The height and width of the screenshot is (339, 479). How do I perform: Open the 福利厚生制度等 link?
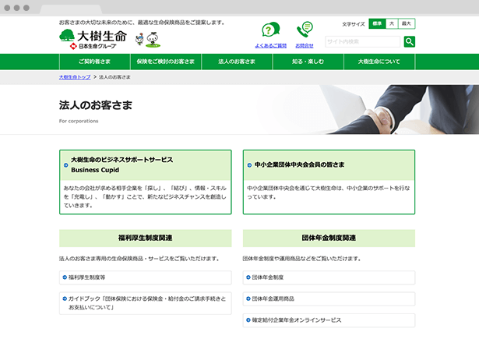point(146,277)
